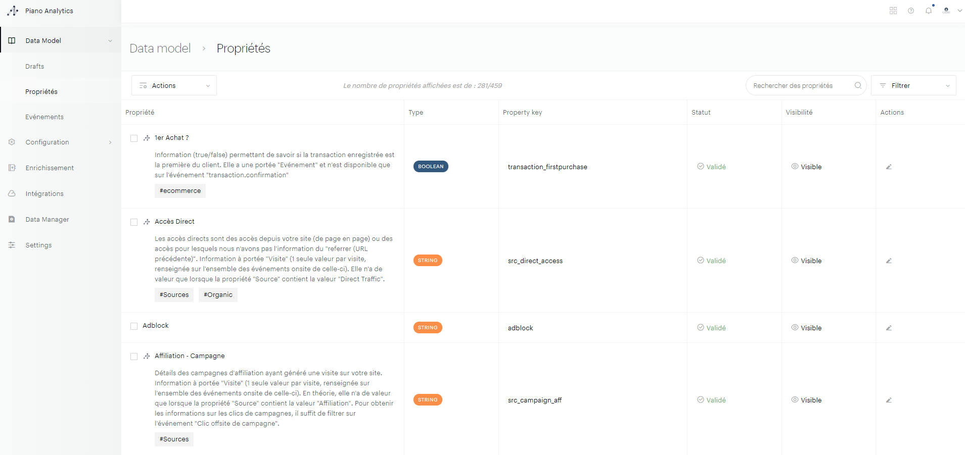Viewport: 965px width, 455px height.
Task: Click the search magnifier icon
Action: coord(858,85)
